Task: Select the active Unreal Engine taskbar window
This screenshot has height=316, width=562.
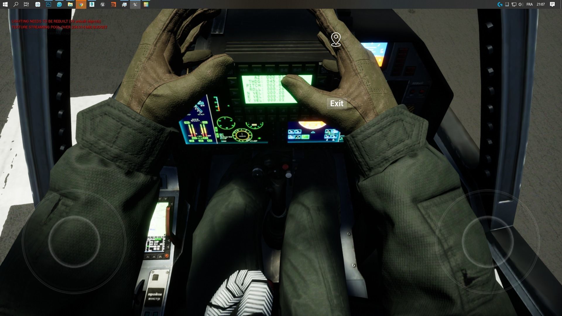Action: pos(135,4)
